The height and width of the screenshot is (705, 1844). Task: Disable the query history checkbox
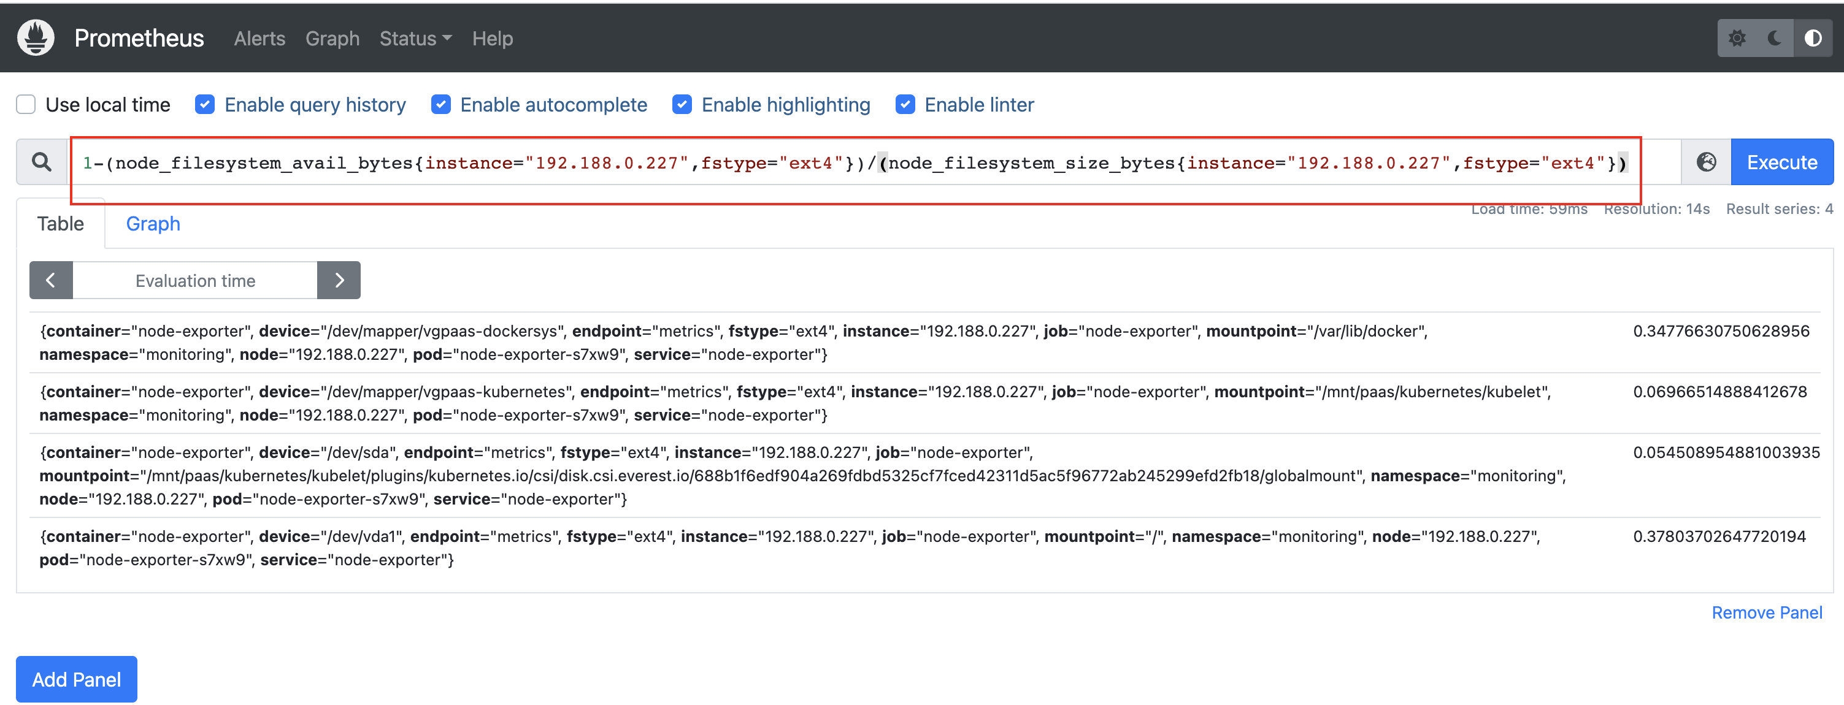click(205, 104)
